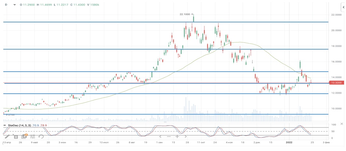Viewport: 346px width, 151px height.
Task: Zoom in with the plus icon
Action: 177,137
